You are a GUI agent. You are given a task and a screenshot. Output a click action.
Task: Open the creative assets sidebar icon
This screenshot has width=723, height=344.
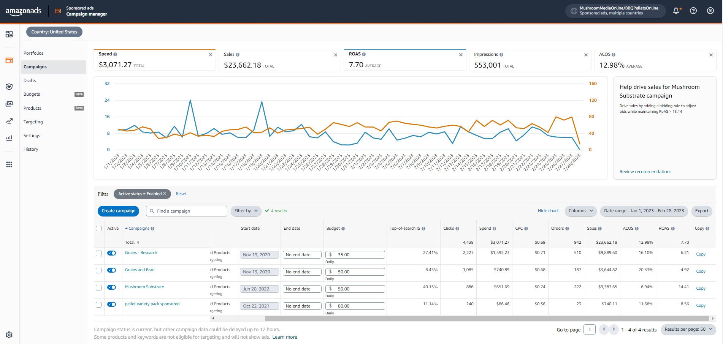click(9, 104)
